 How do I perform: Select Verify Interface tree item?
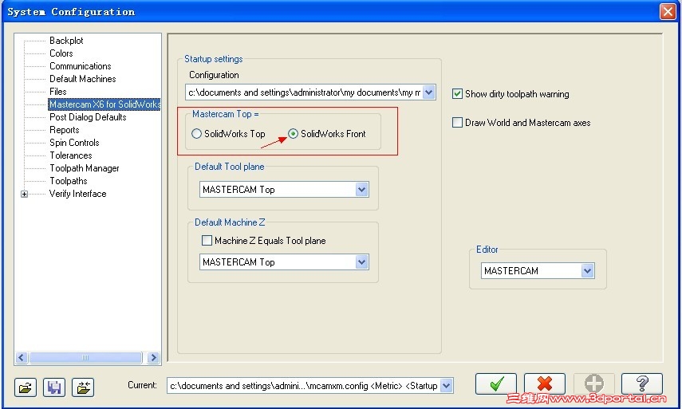(x=78, y=194)
